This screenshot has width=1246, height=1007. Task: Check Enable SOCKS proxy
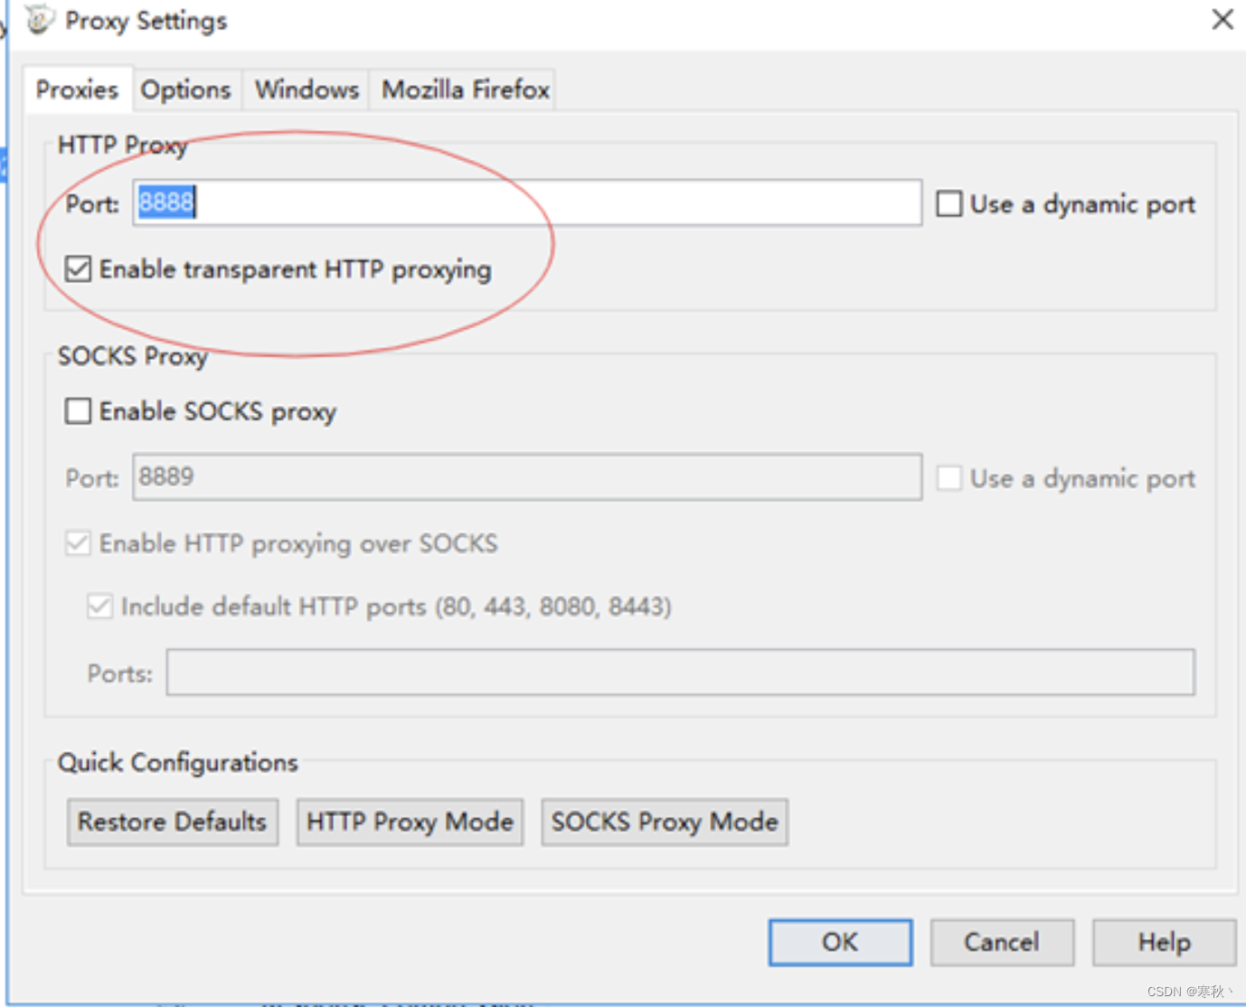point(78,411)
